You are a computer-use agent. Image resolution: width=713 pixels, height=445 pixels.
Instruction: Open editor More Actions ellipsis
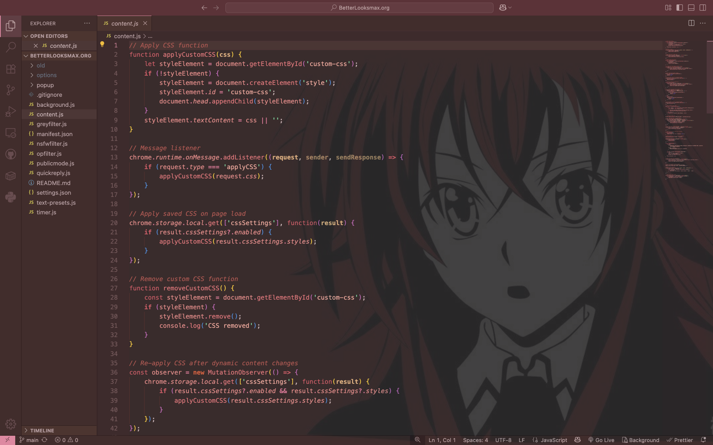(703, 23)
